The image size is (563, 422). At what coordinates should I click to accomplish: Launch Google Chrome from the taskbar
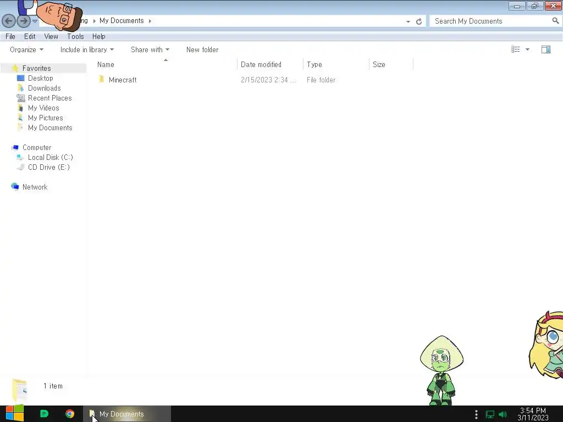pos(70,414)
